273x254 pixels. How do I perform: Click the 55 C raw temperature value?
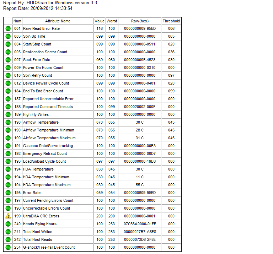tap(140, 185)
